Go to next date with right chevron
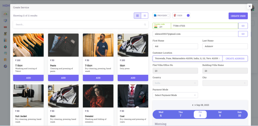The width and height of the screenshot is (258, 126). (195, 105)
